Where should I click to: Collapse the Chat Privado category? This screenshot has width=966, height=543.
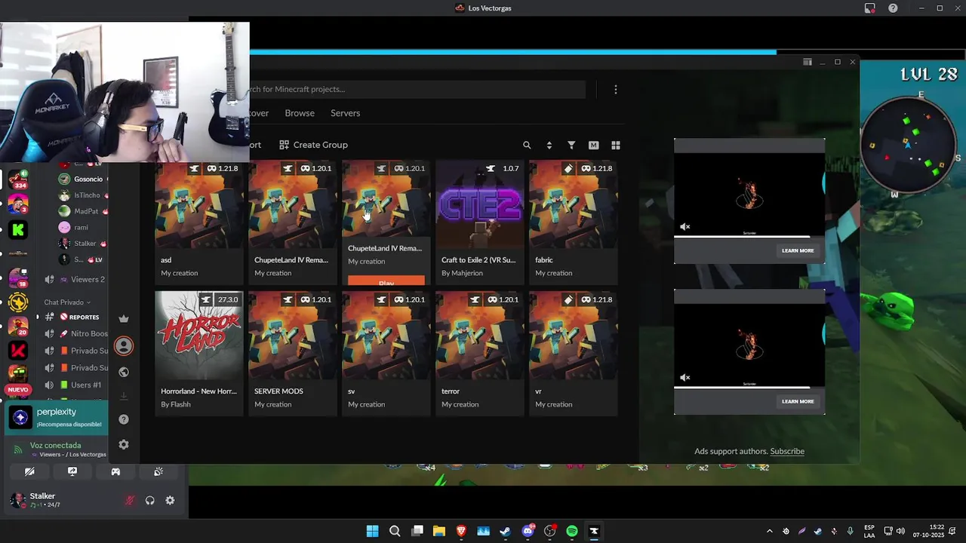[66, 302]
